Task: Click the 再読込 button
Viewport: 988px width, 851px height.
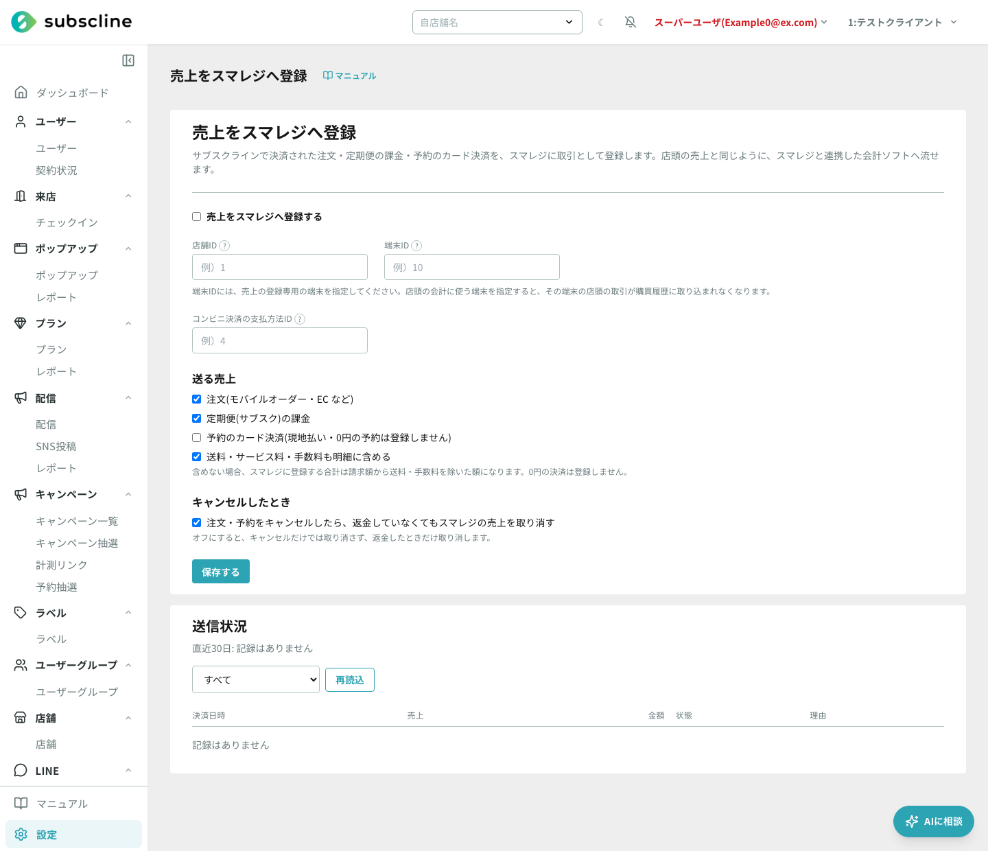Action: pyautogui.click(x=350, y=679)
